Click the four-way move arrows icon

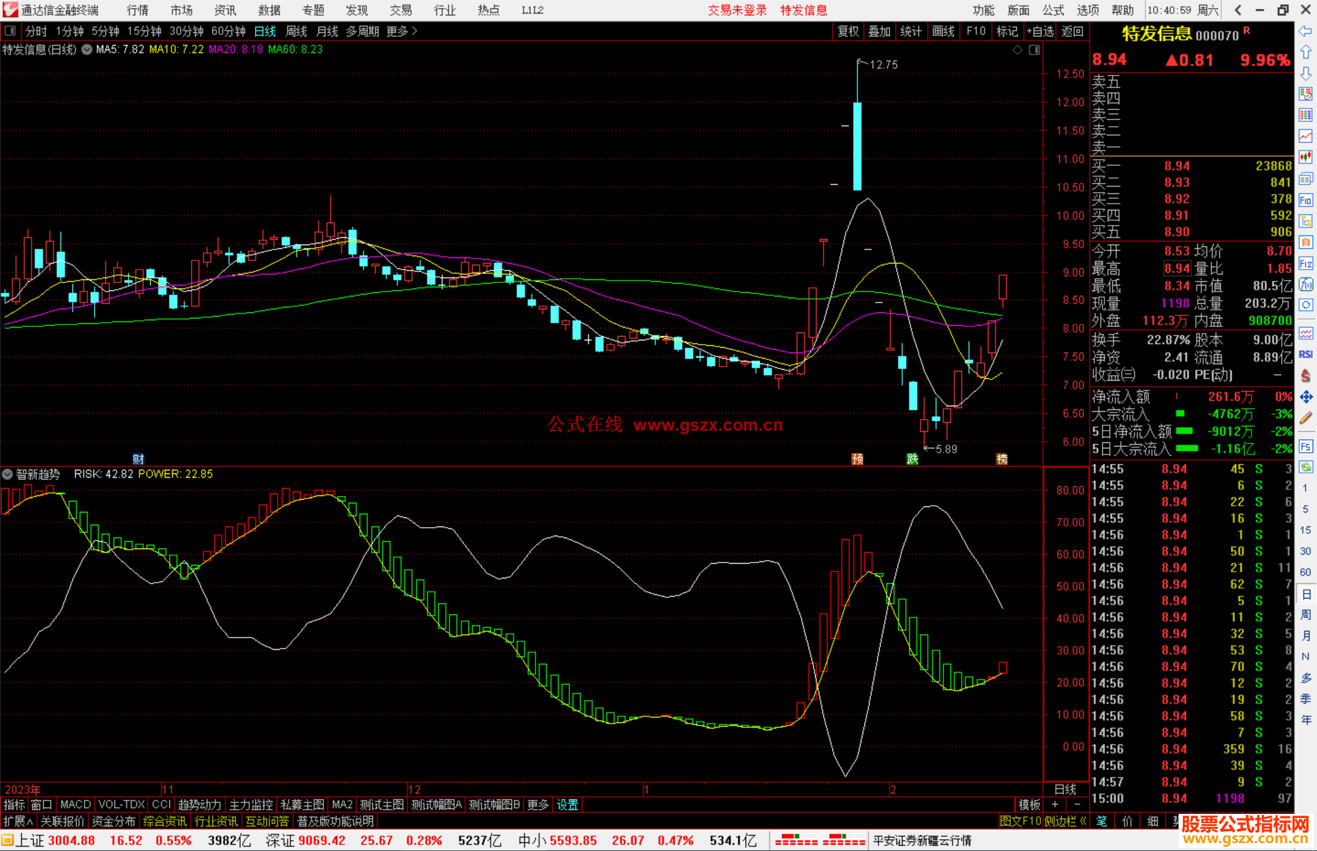(x=1305, y=397)
